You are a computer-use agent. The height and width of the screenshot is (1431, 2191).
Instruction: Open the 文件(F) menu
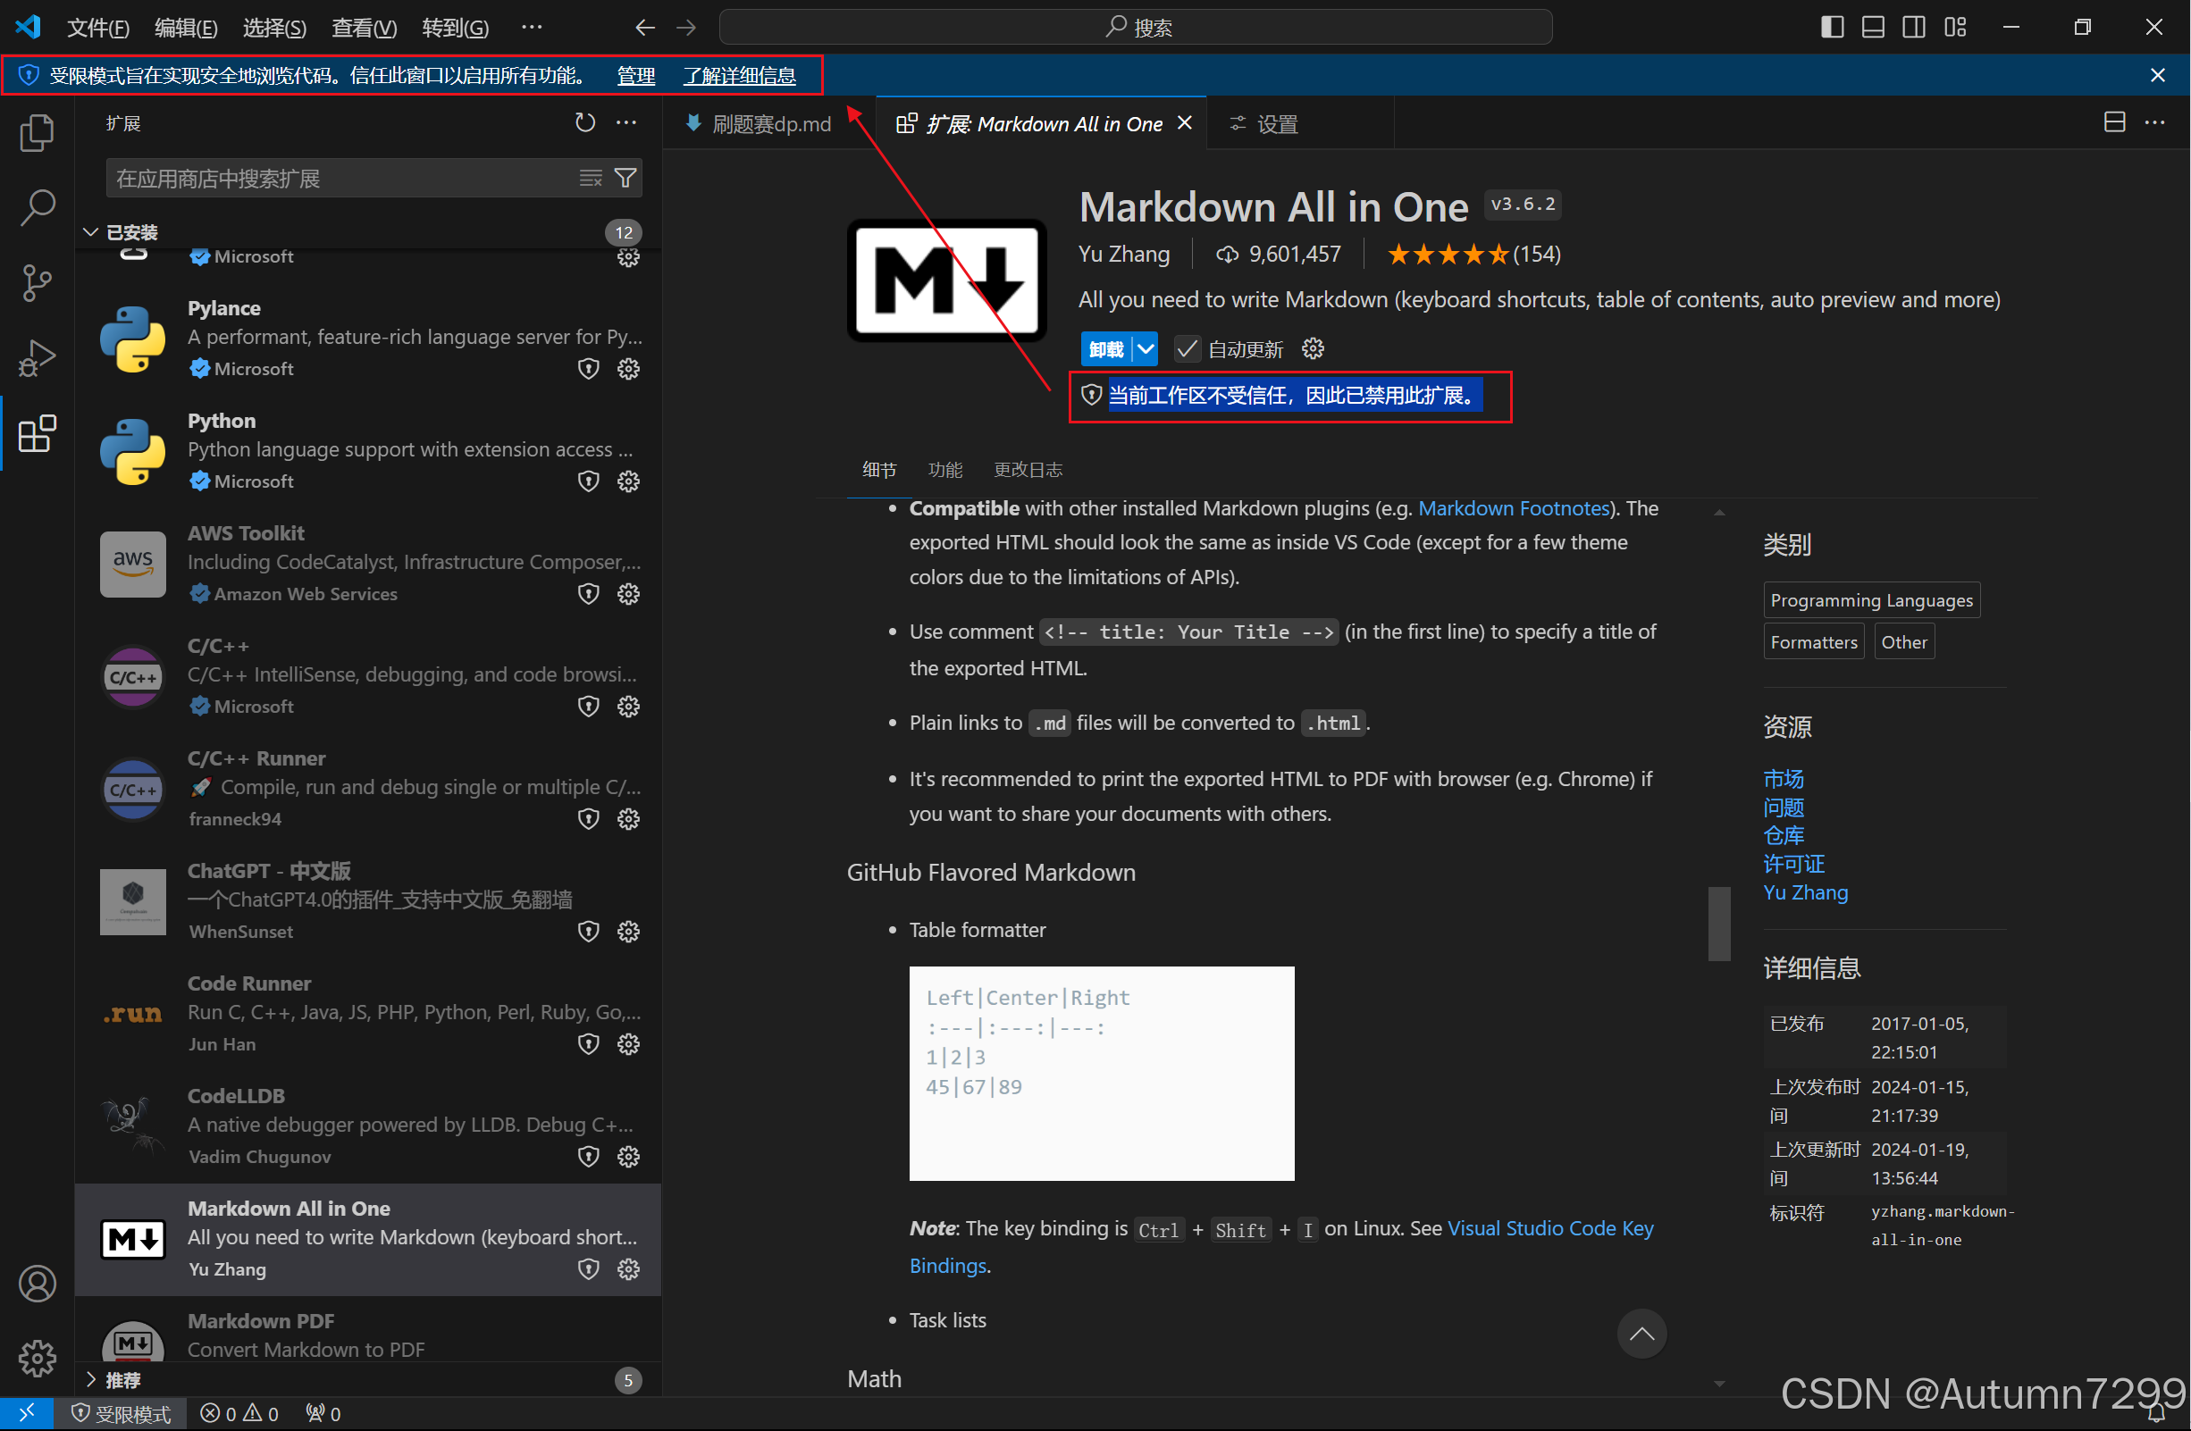click(x=97, y=28)
